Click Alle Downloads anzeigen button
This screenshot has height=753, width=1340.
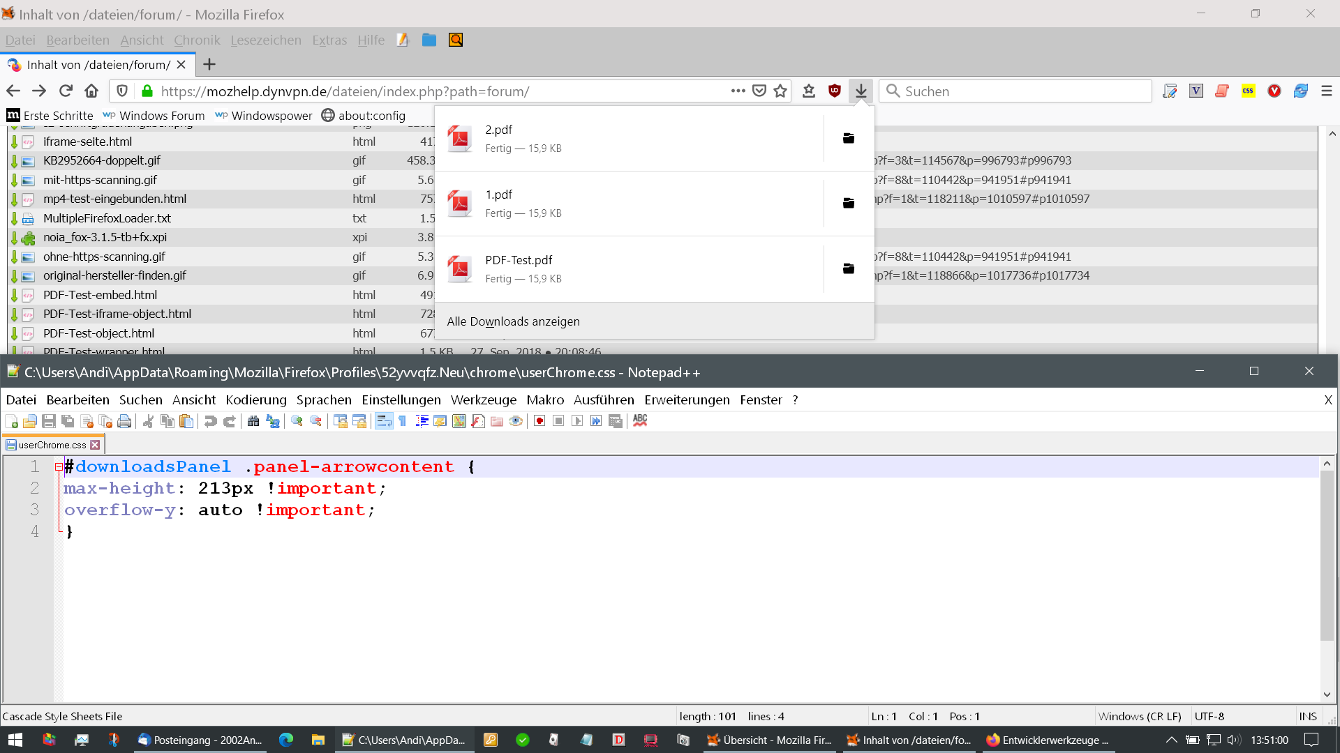point(513,321)
